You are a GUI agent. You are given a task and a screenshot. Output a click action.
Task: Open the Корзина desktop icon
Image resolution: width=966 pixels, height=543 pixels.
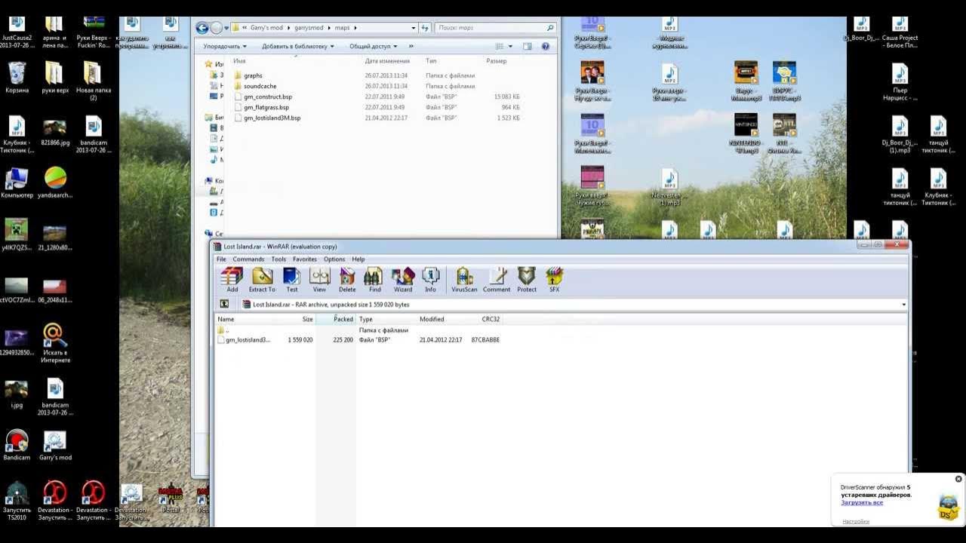tap(17, 78)
